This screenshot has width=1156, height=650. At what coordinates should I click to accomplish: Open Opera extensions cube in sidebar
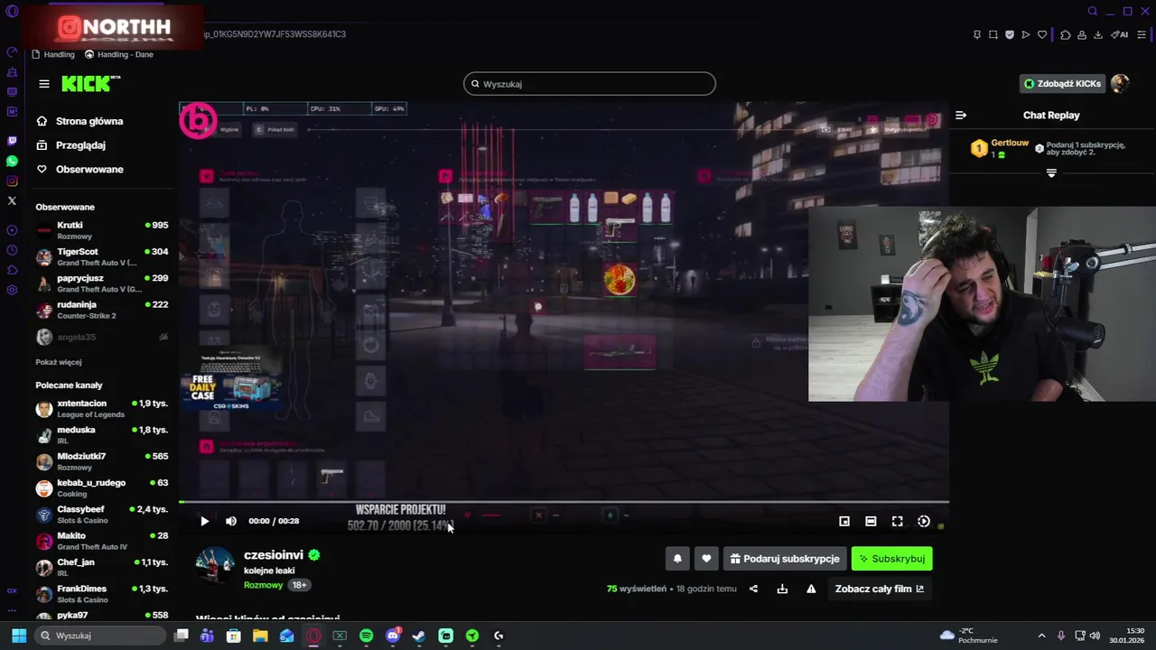[12, 270]
